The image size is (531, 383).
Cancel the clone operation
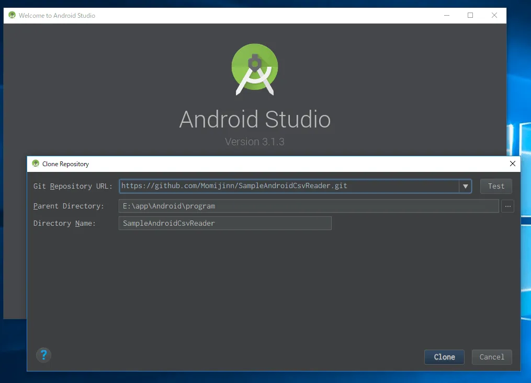coord(492,357)
